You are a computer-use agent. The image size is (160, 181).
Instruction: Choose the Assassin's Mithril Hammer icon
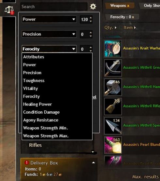[x=113, y=87]
